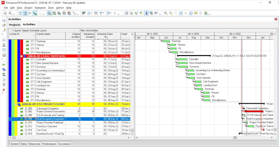Viewport: 279px width, 147px height.
Task: Open the Projects icon in the left sidebar
Action: [x=4, y=40]
